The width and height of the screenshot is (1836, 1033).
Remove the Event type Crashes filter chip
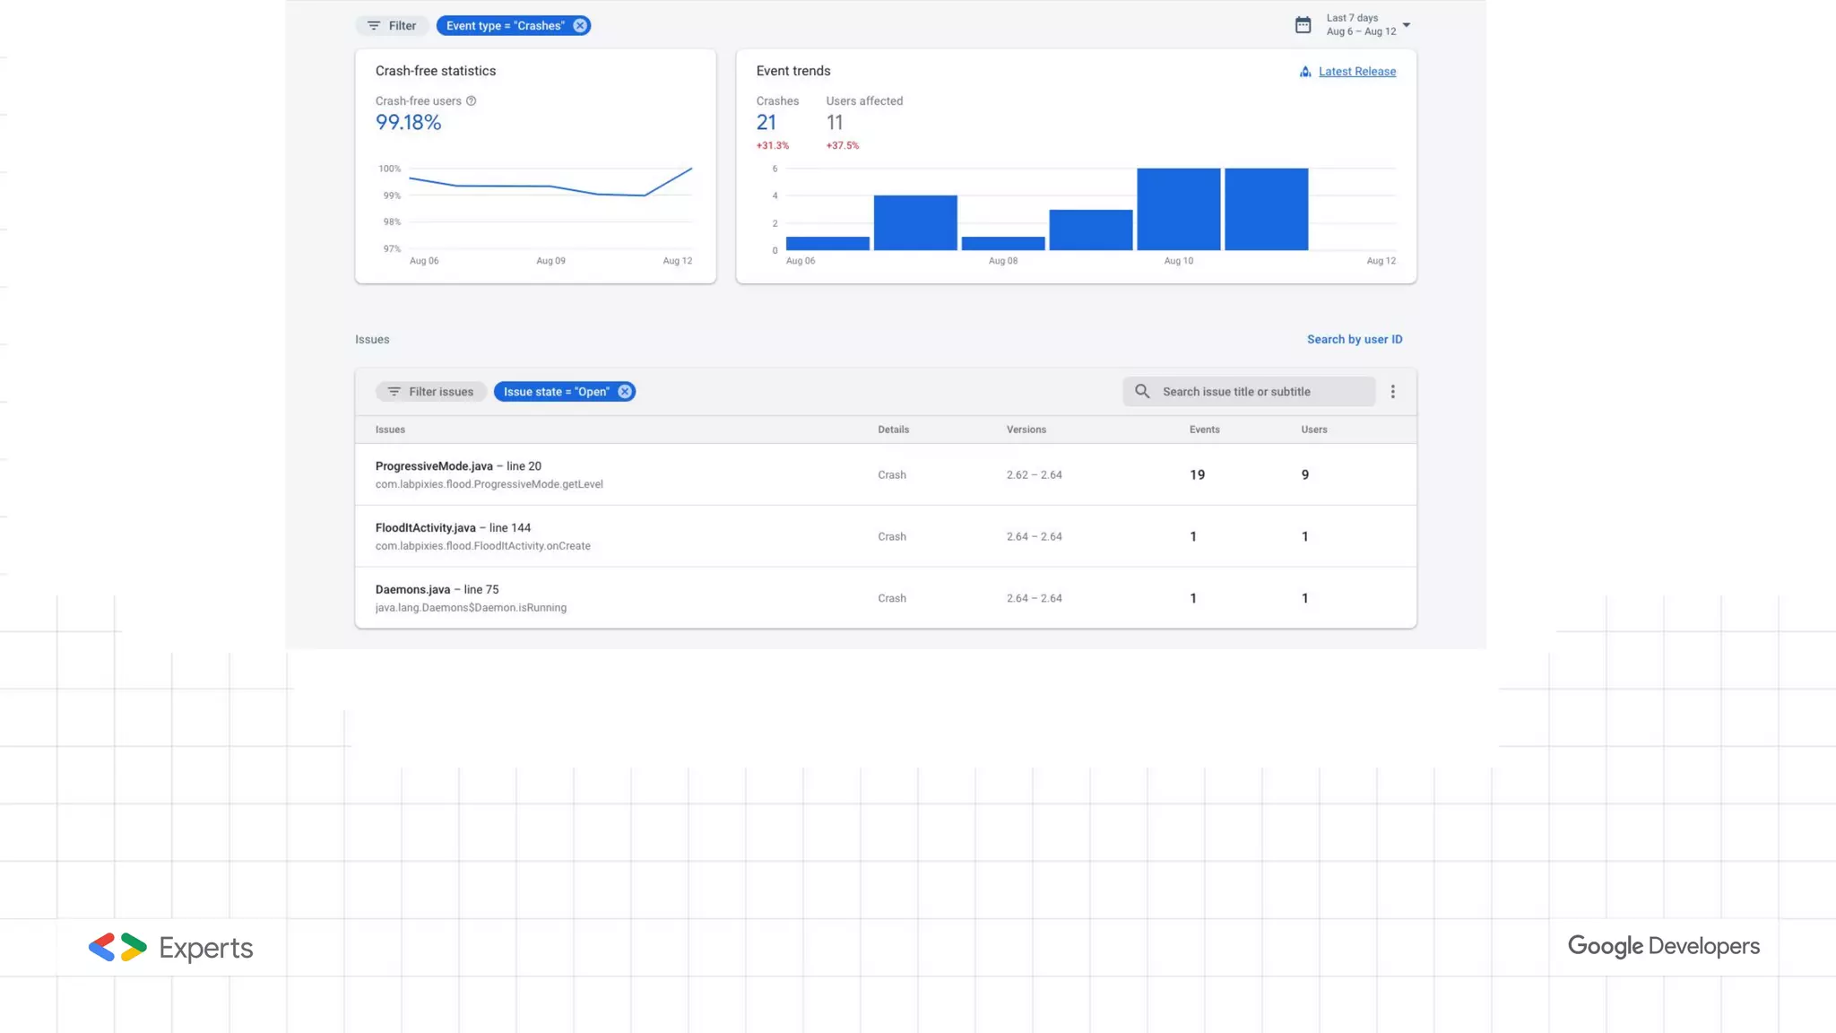(580, 26)
